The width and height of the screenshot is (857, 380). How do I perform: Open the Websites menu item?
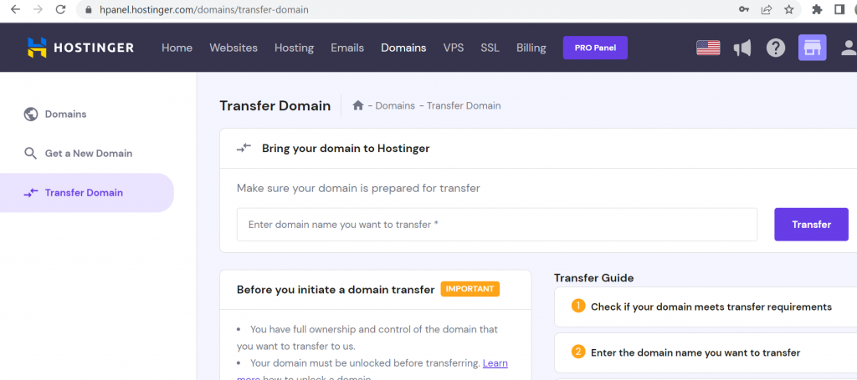click(233, 48)
